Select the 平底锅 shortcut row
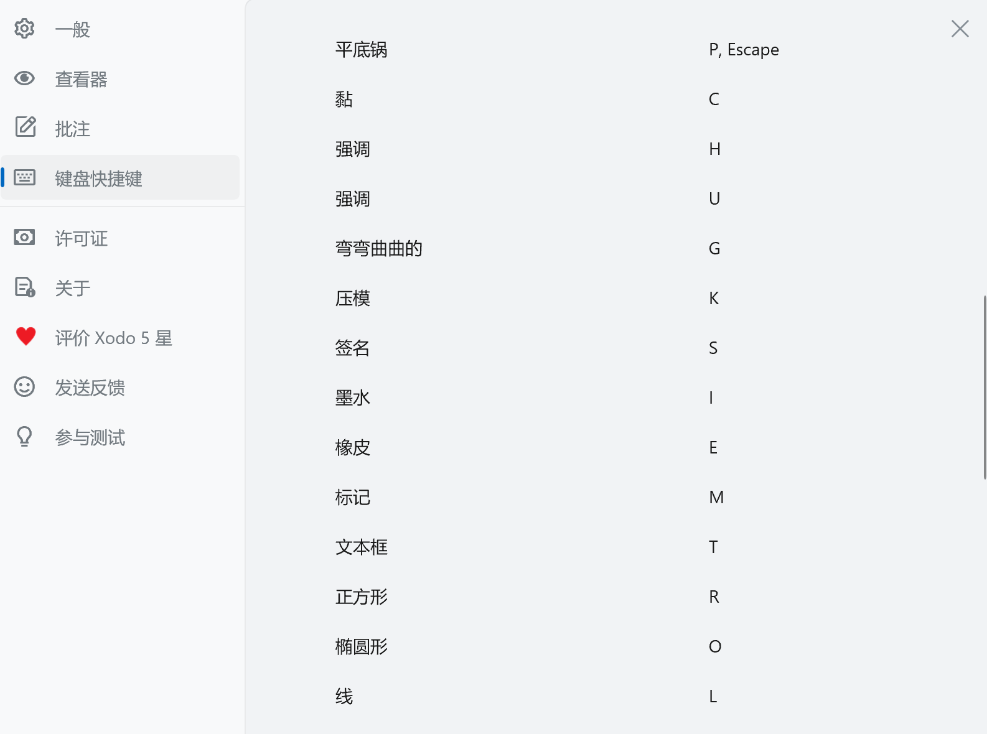This screenshot has height=734, width=987. [x=361, y=50]
